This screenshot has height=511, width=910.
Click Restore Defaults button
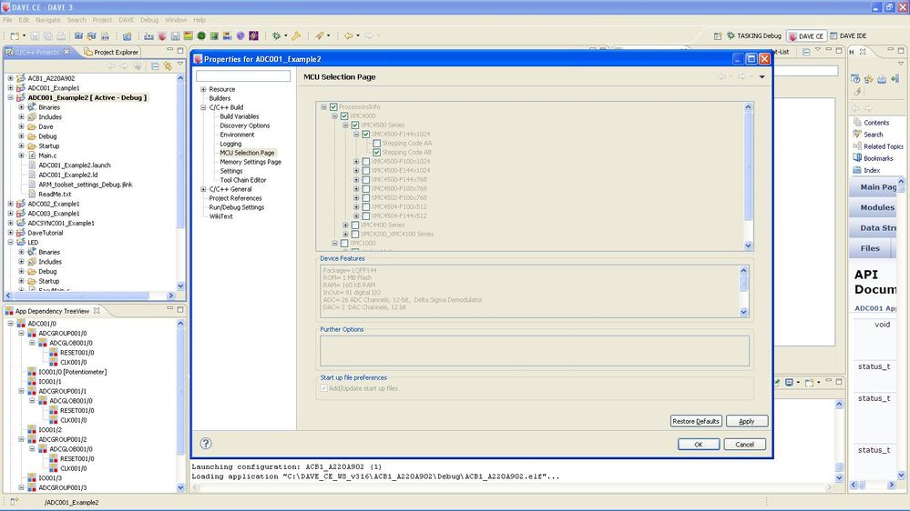[696, 421]
